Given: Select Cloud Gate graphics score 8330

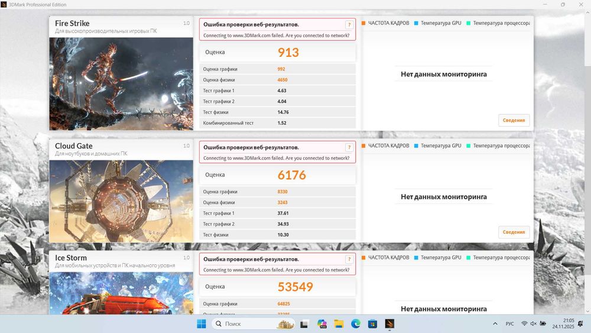Looking at the screenshot, I should (x=282, y=192).
